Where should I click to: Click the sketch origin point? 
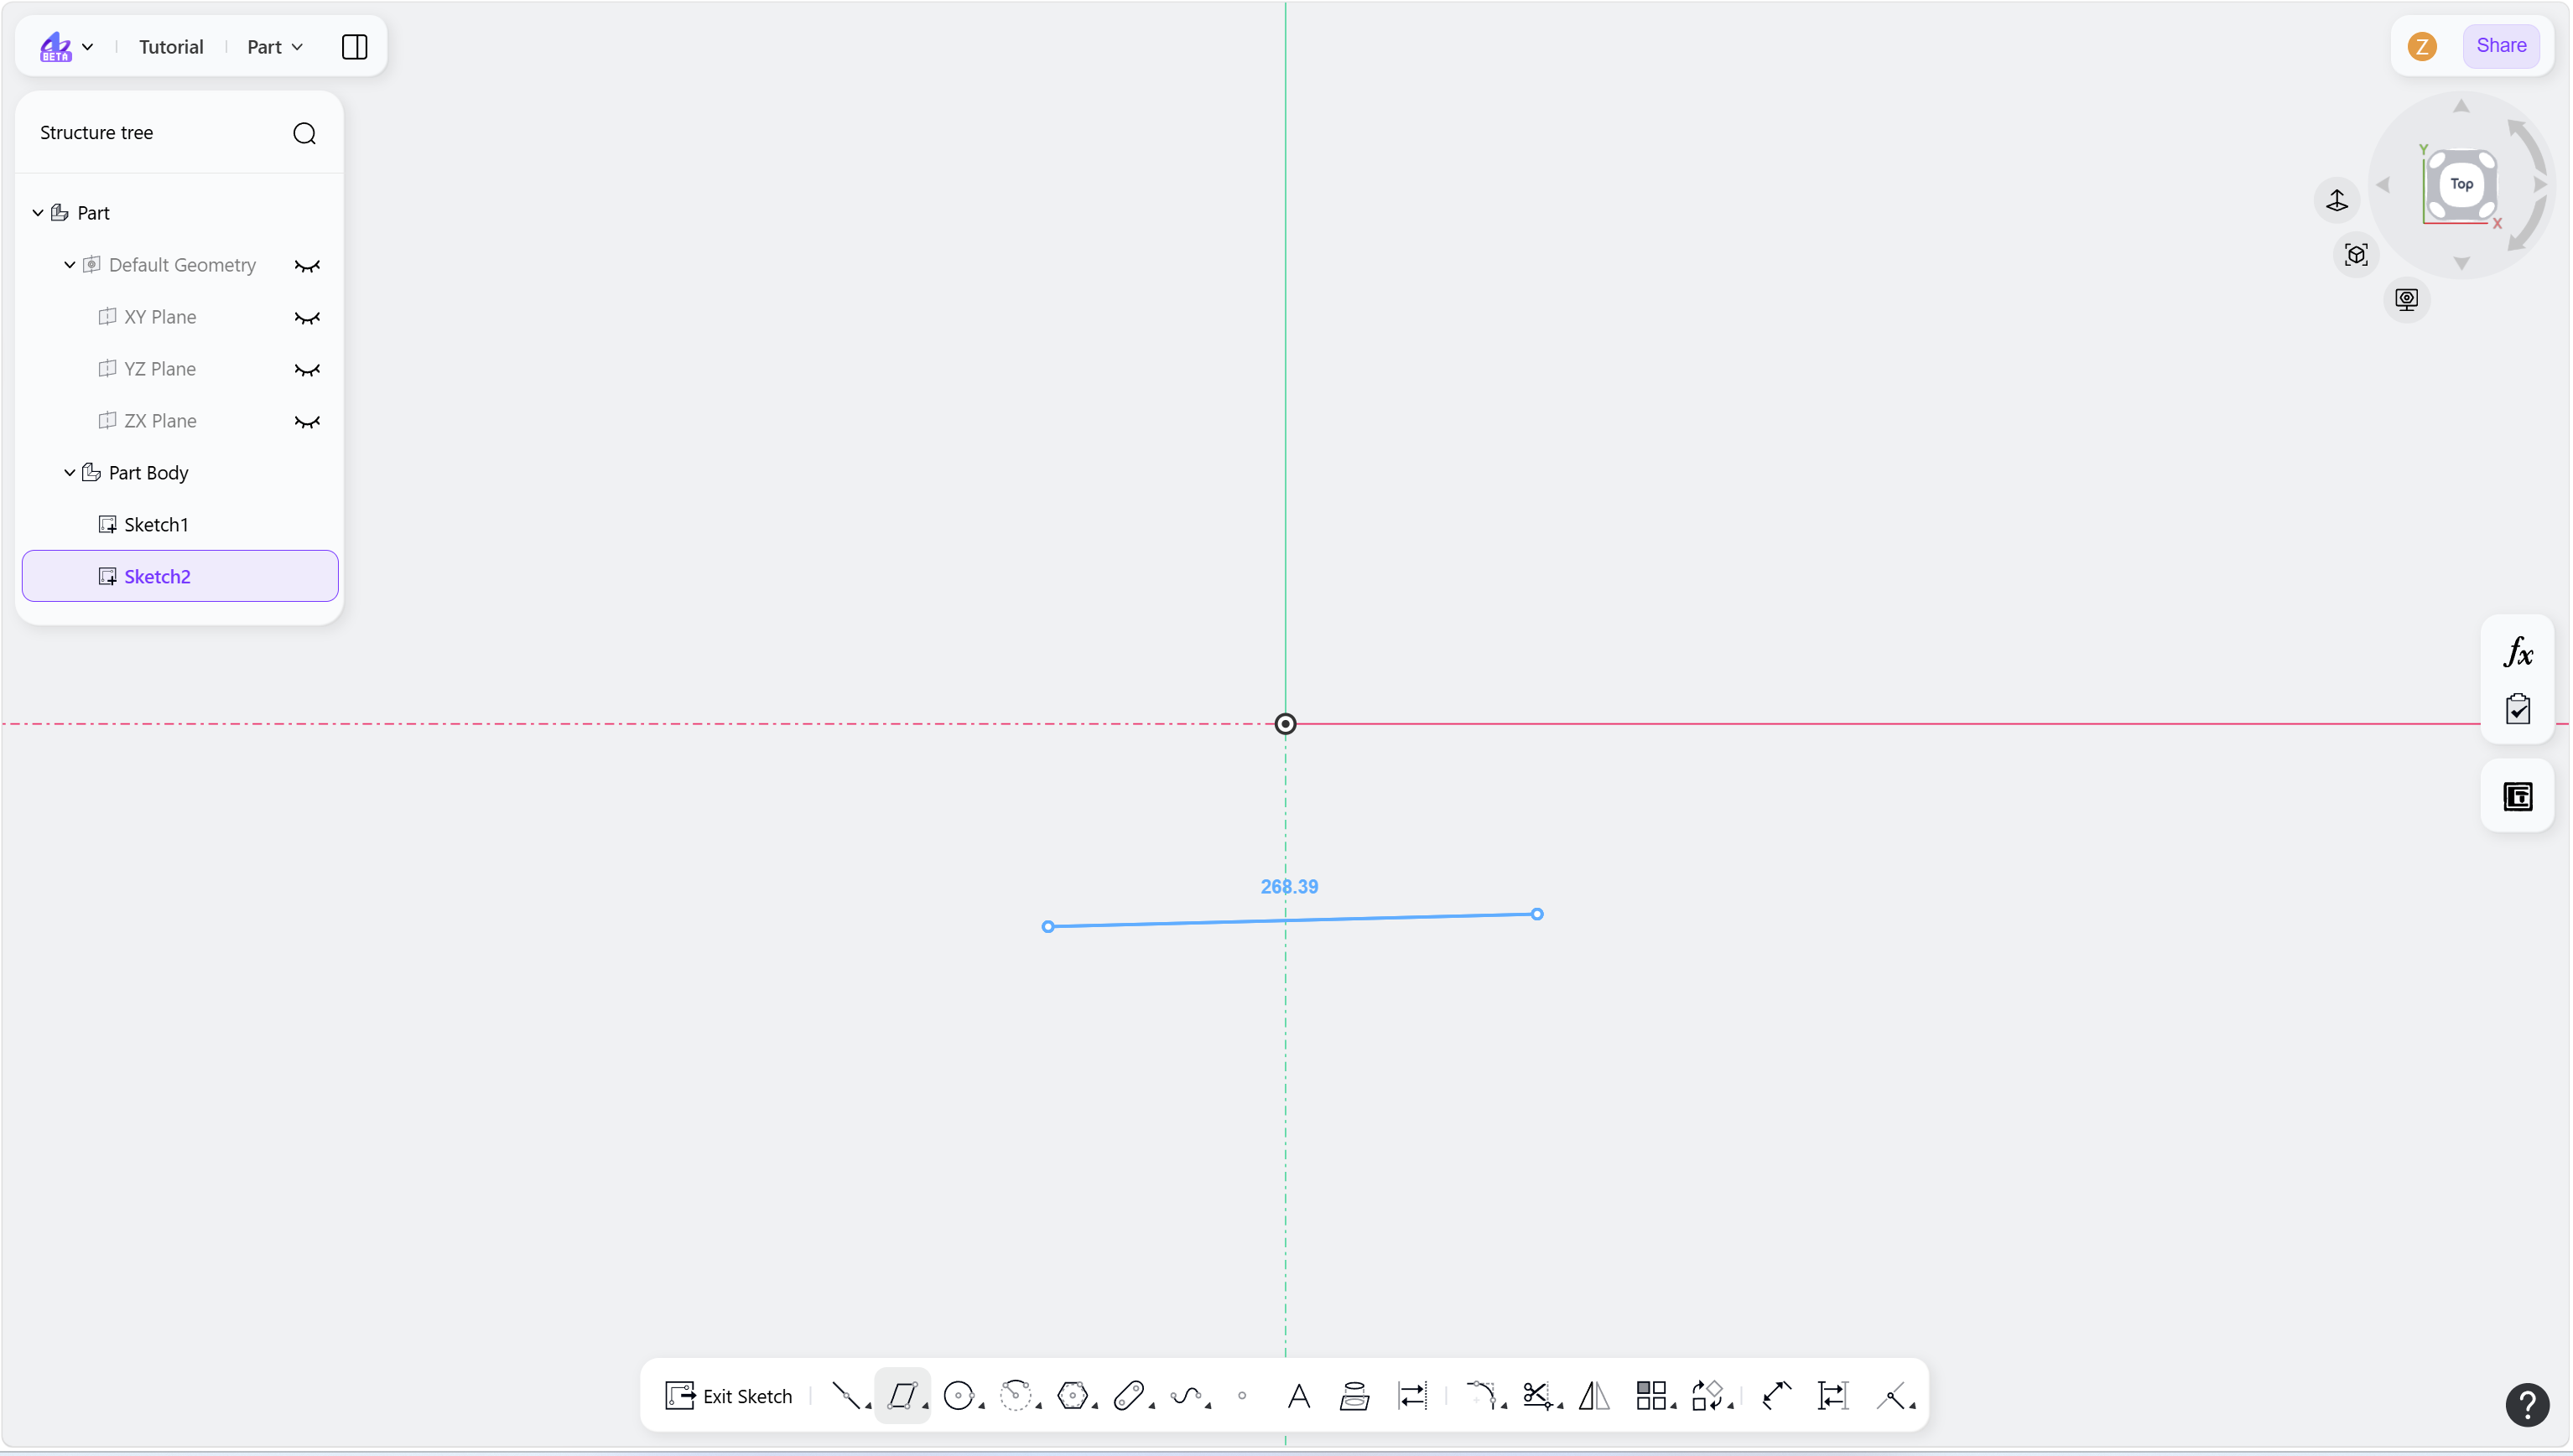click(1286, 724)
